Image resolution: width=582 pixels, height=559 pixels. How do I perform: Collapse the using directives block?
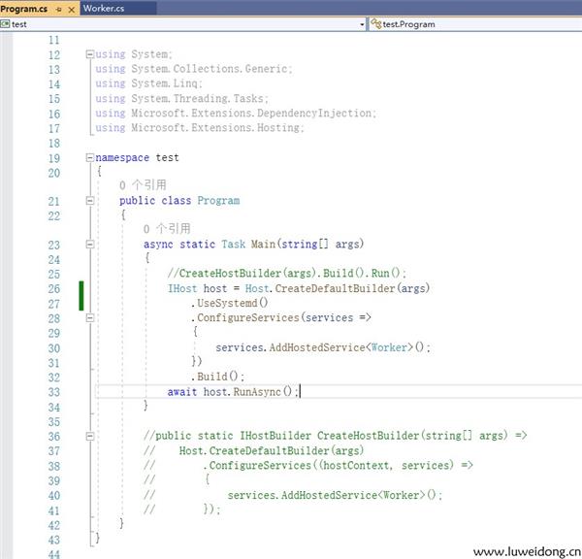[90, 55]
